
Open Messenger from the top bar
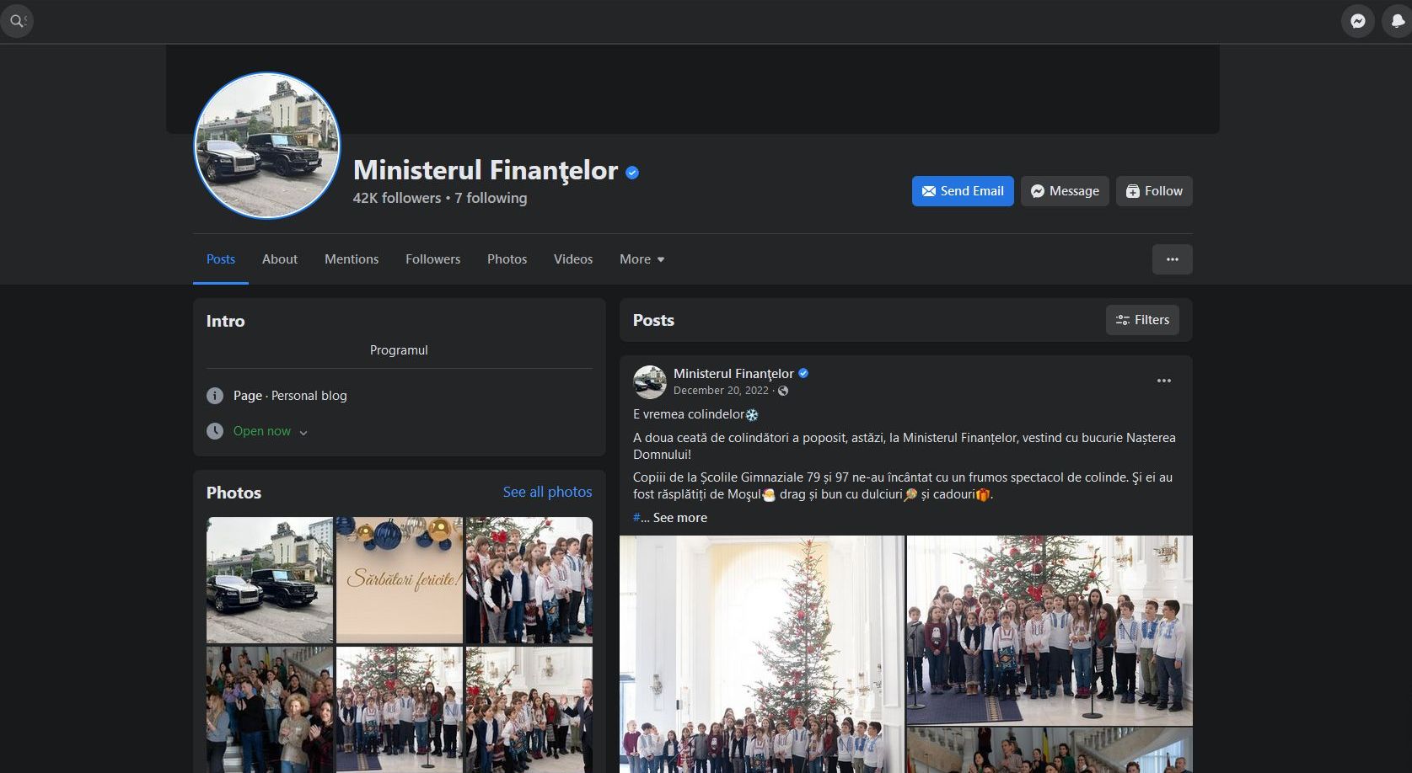(1357, 21)
